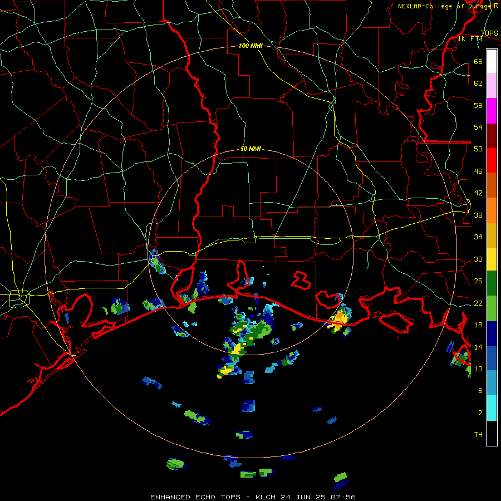This screenshot has width=501, height=501.
Task: Select the legend value 6
Action: click(480, 391)
